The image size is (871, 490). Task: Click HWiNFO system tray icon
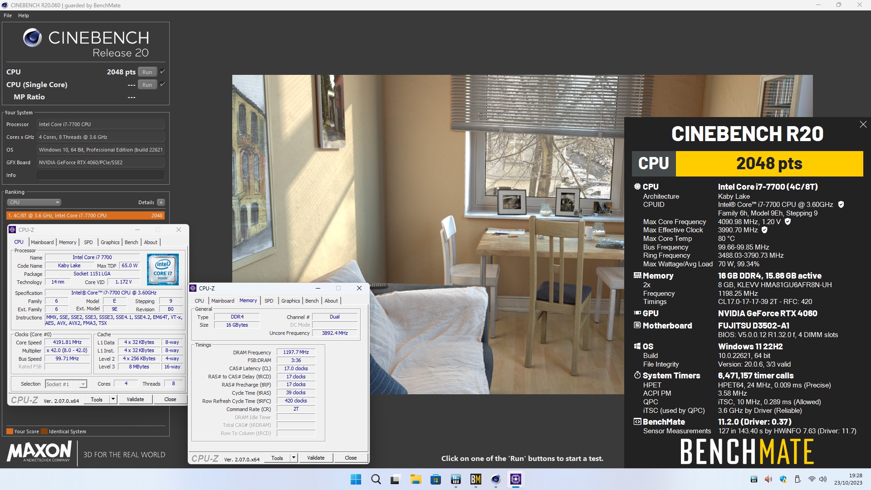click(754, 480)
